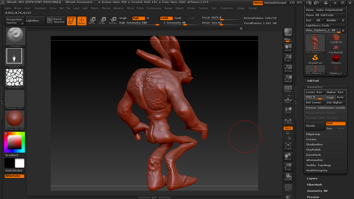Expand the EdgeLoop subsection
Image resolution: width=354 pixels, height=199 pixels.
point(313,134)
